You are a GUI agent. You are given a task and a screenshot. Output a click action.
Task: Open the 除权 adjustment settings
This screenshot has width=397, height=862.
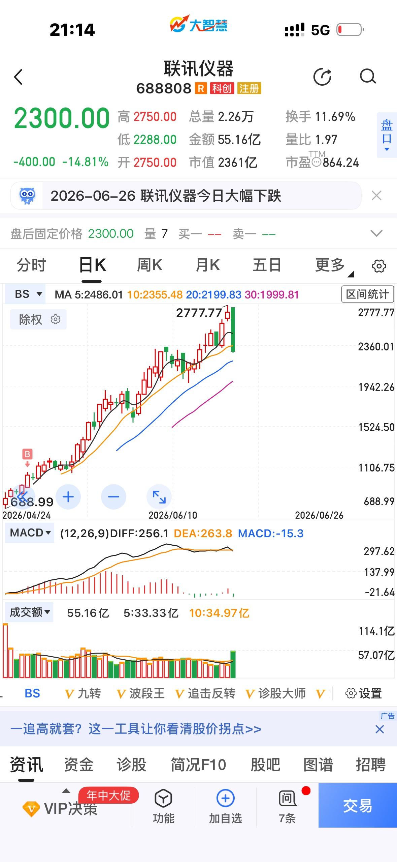point(38,319)
